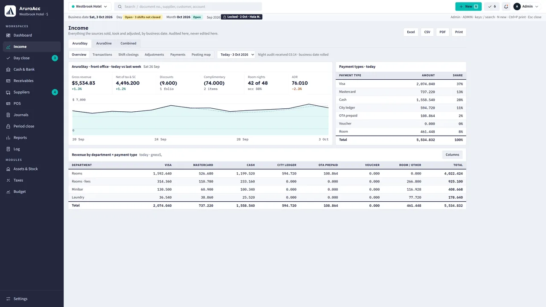Open notifications bell

click(x=506, y=6)
